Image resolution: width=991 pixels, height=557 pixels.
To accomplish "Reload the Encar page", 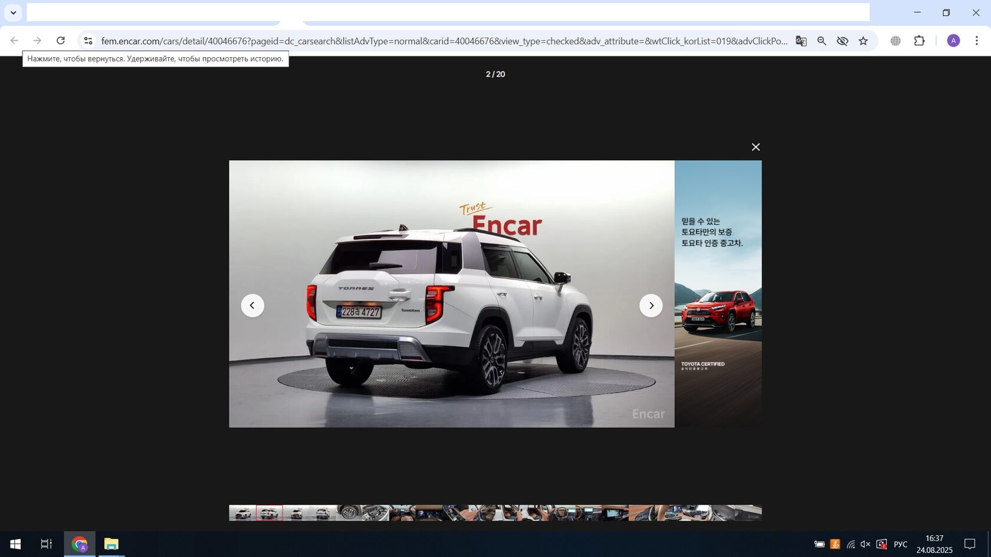I will click(61, 41).
